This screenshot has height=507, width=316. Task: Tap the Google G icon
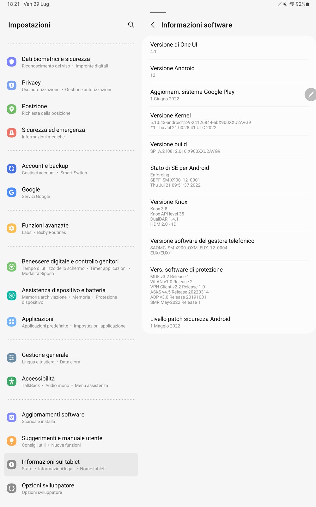(x=12, y=192)
